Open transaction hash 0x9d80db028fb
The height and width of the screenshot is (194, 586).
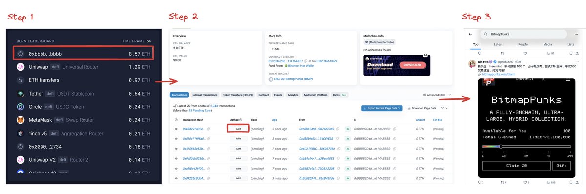[194, 158]
